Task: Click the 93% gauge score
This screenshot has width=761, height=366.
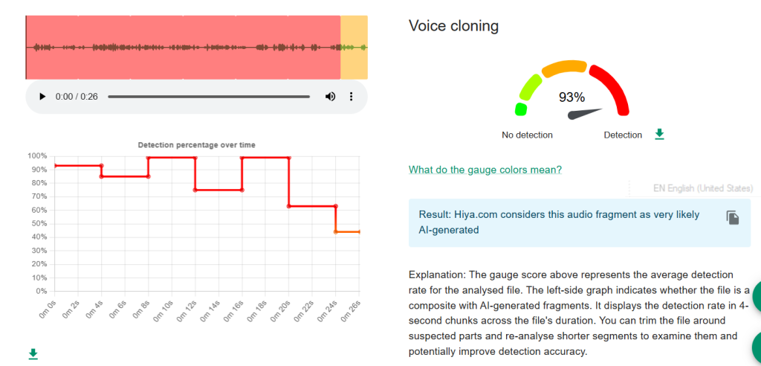Action: tap(571, 97)
